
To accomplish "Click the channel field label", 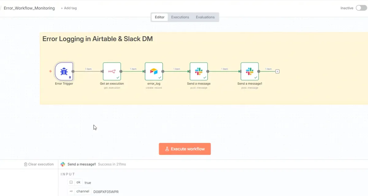I will click(x=83, y=191).
